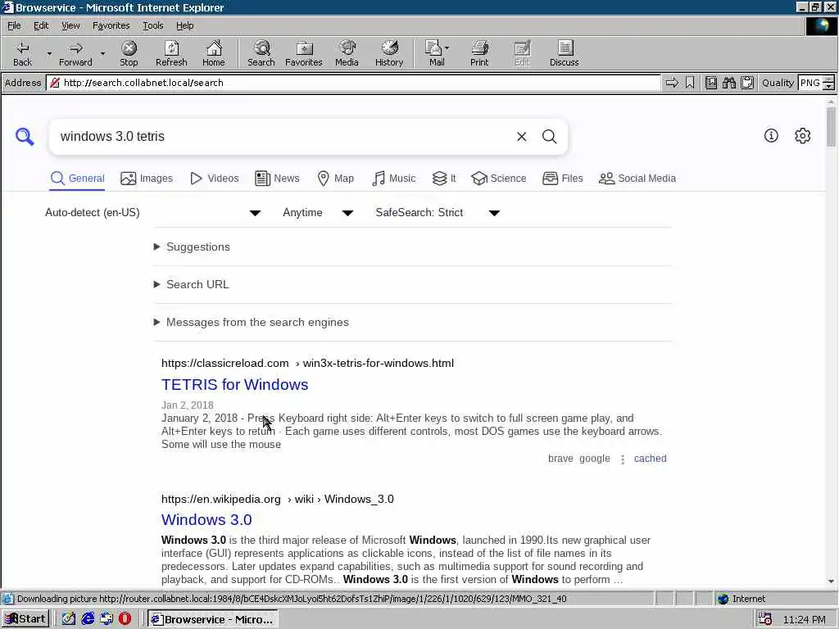Image resolution: width=839 pixels, height=629 pixels.
Task: Switch to the News tab
Action: [277, 179]
